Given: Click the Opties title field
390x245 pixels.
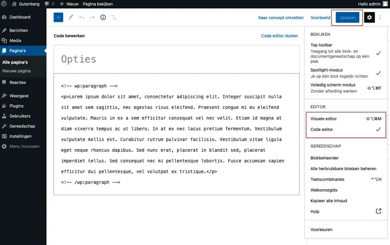Looking at the screenshot, I should 176,59.
